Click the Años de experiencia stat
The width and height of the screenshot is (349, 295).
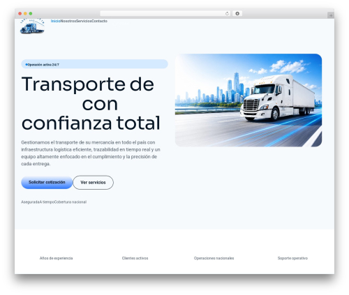click(x=56, y=258)
